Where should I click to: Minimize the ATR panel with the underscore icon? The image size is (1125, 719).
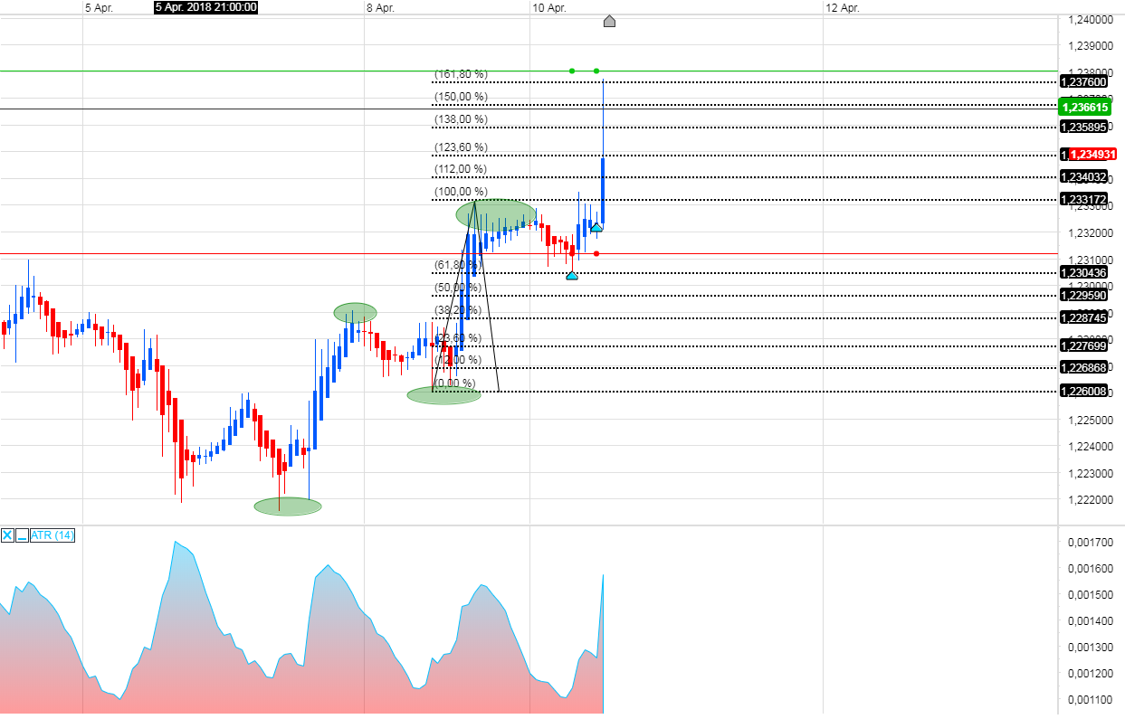coord(20,535)
